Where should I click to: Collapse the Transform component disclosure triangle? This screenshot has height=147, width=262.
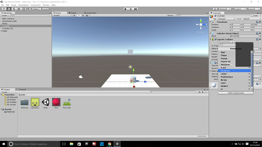coord(211,22)
